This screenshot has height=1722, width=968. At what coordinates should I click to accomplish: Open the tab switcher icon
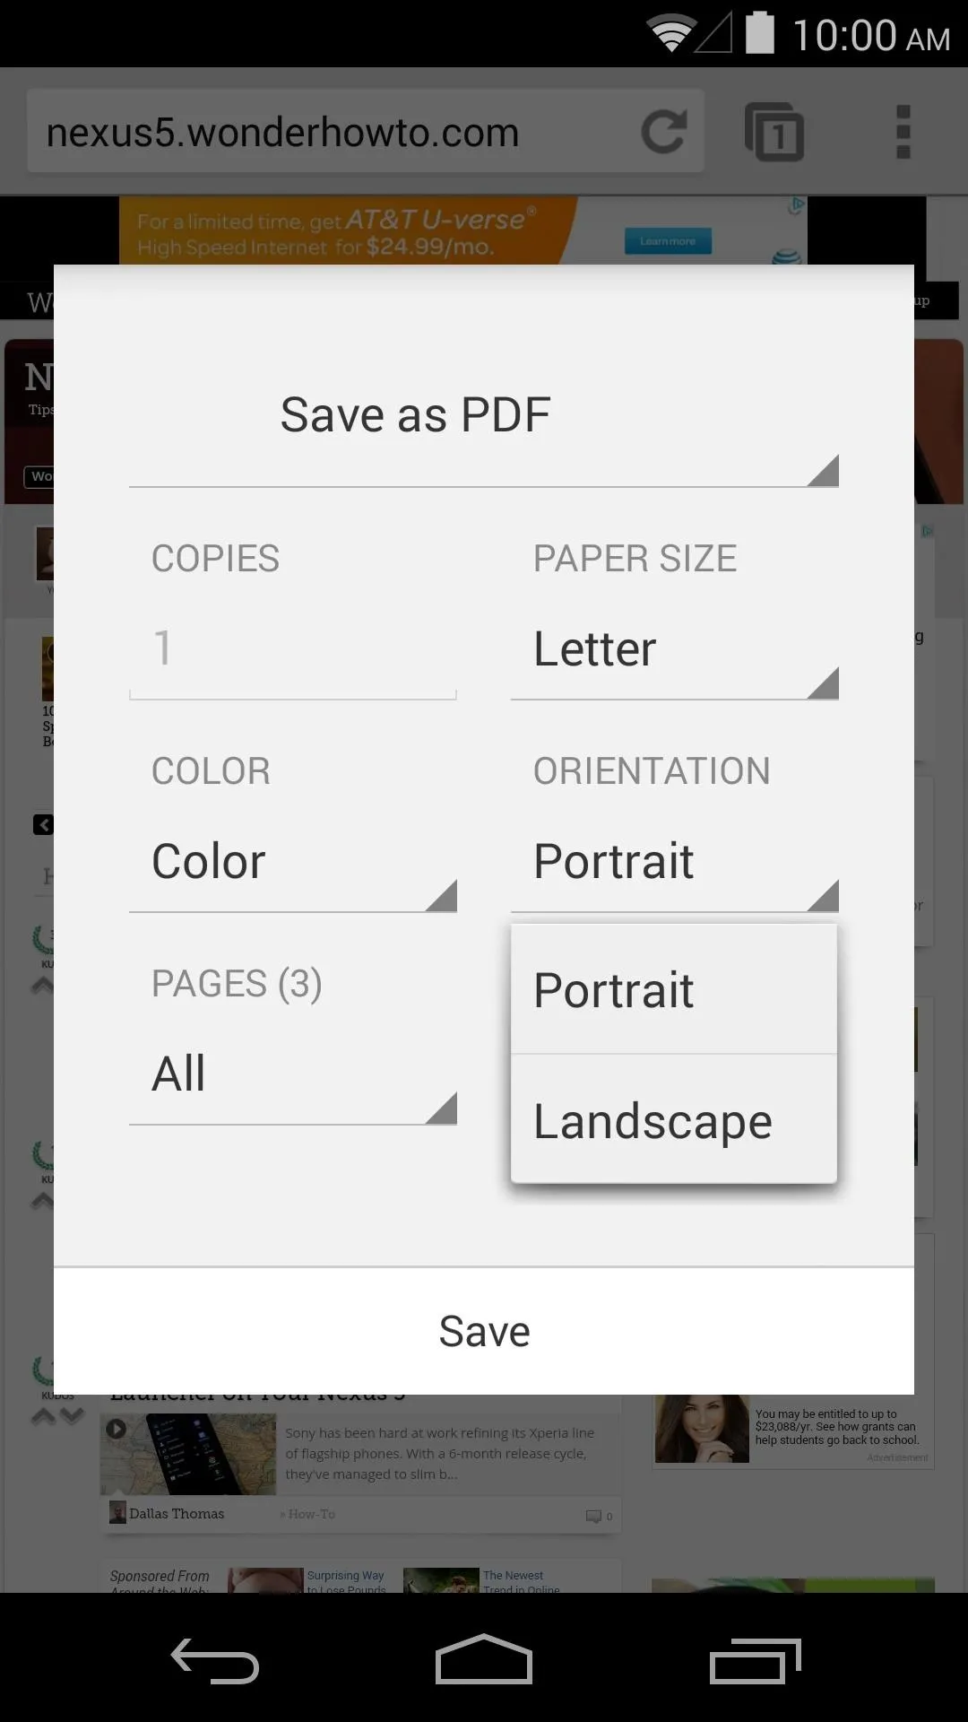(774, 132)
